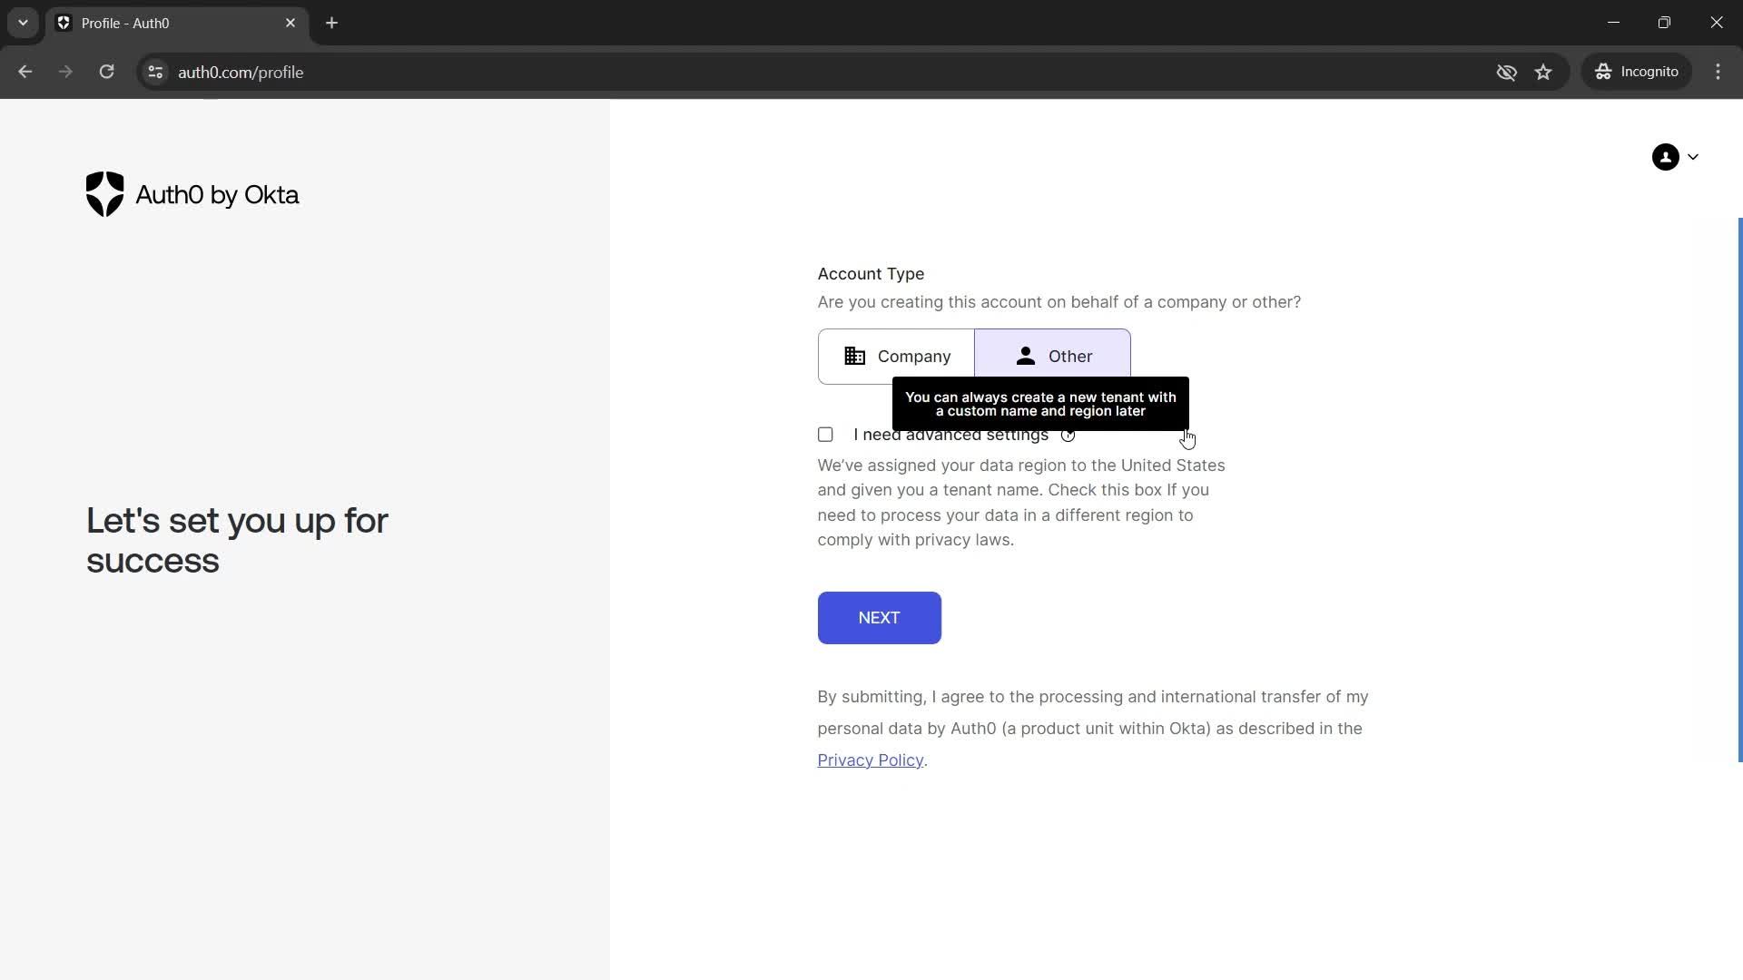Click the Auth0 shield logo
Viewport: 1743px width, 980px height.
[x=104, y=194]
